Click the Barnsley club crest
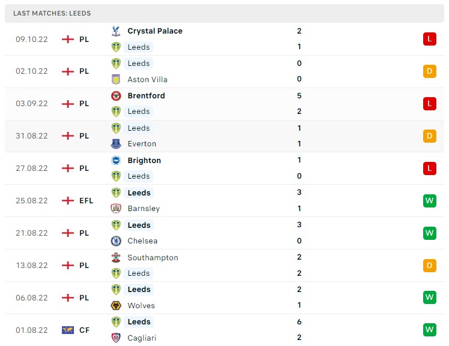449x346 pixels. (116, 209)
